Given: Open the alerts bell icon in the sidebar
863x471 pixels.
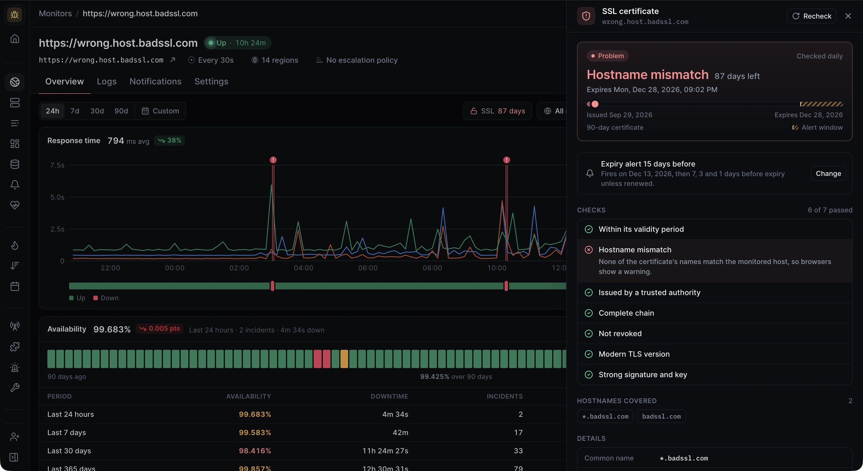Looking at the screenshot, I should coord(15,184).
